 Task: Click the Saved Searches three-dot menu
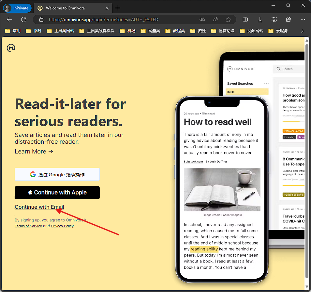click(x=266, y=84)
